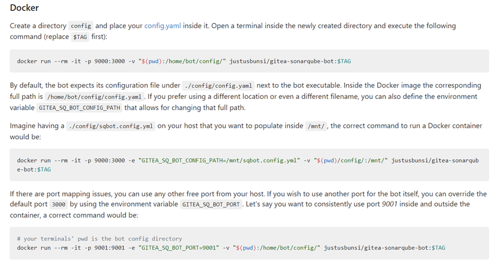Select the inline '3000' default port code
The height and width of the screenshot is (267, 497).
[x=59, y=204]
